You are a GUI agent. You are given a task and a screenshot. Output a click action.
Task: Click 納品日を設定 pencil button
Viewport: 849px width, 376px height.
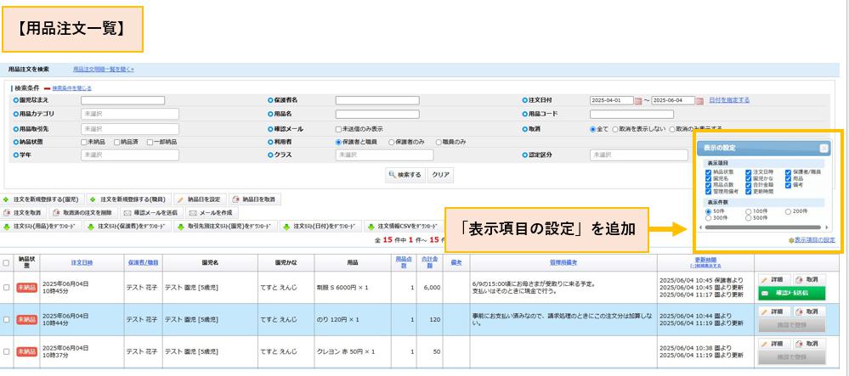(198, 199)
